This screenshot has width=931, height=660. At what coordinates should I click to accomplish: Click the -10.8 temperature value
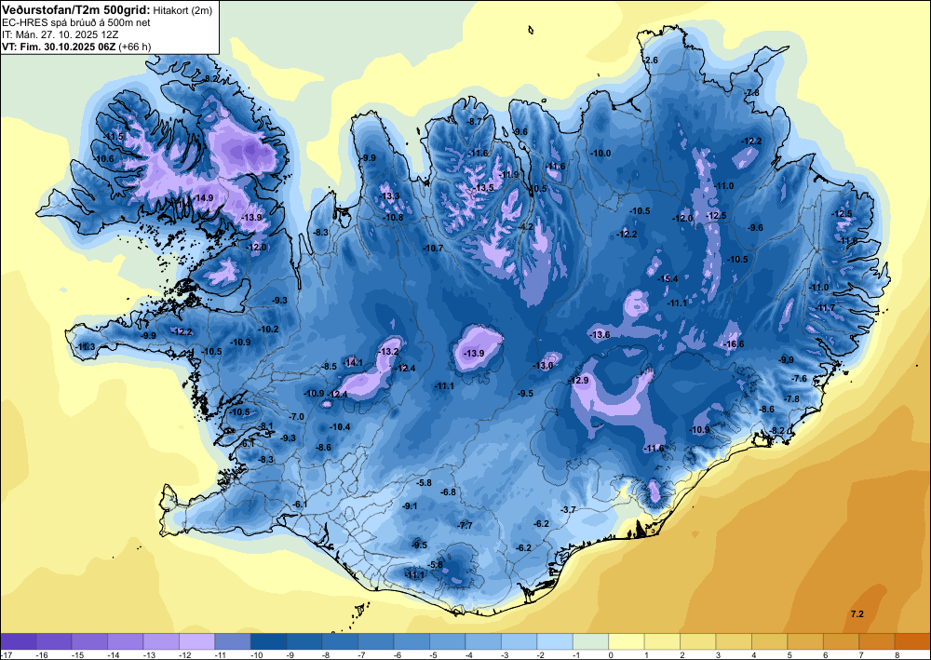click(x=393, y=218)
